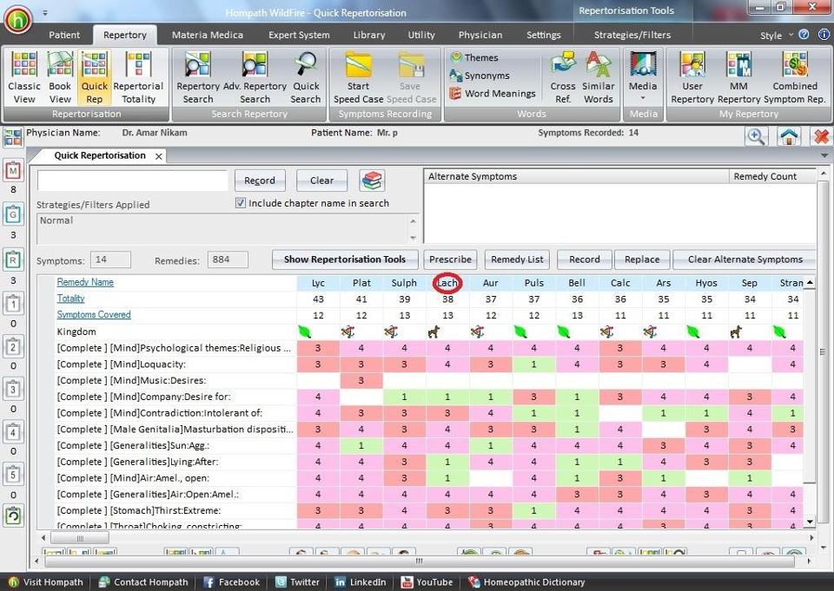Viewport: 834px width, 591px height.
Task: Toggle Include chapter name in search
Action: point(241,203)
